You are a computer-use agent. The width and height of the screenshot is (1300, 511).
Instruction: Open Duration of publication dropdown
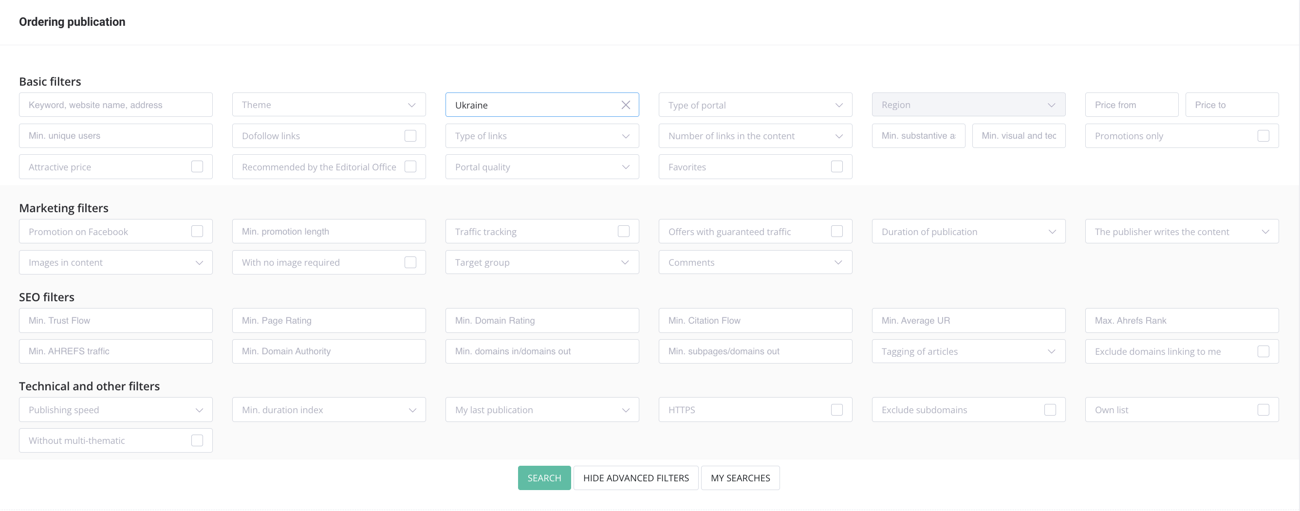pos(968,231)
